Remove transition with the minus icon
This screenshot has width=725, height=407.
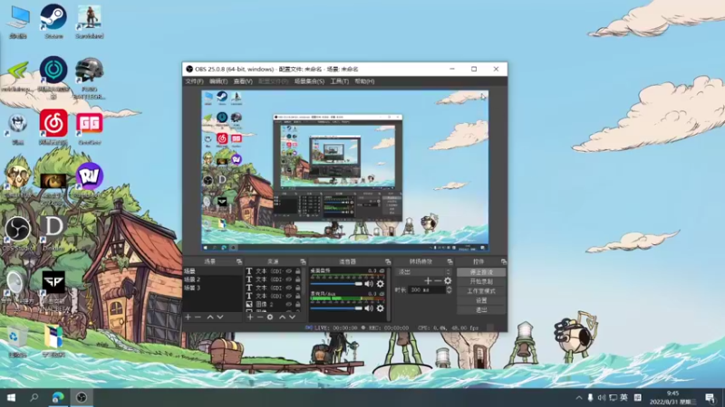point(438,280)
